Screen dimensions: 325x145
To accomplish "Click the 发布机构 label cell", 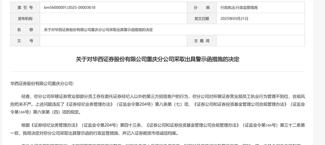I will 25,19.
